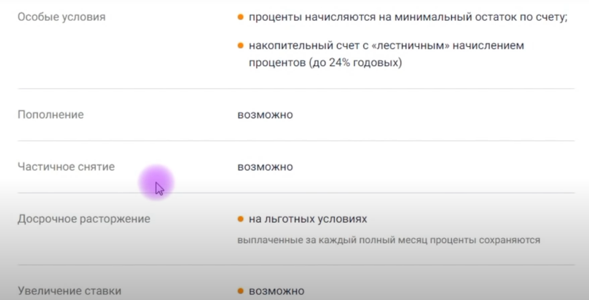
Task: Click the 'Досрочное расторжение' label
Action: coord(84,219)
